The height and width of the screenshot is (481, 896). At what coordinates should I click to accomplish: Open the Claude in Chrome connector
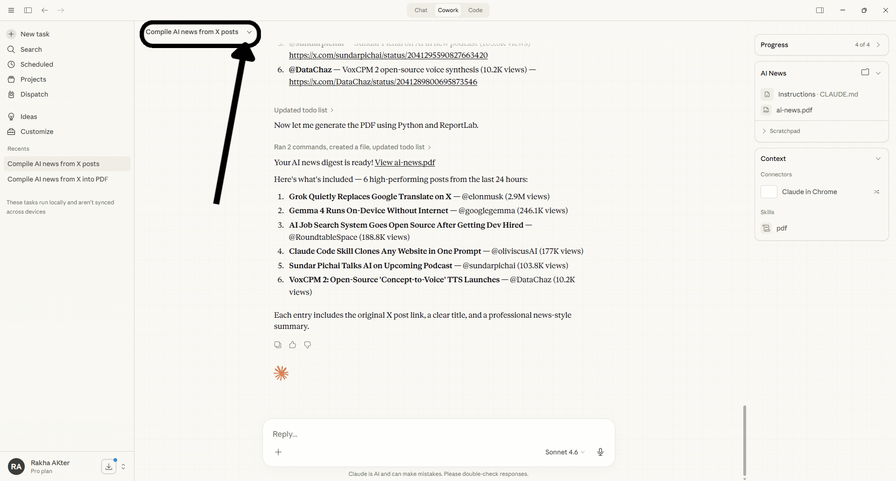[809, 192]
